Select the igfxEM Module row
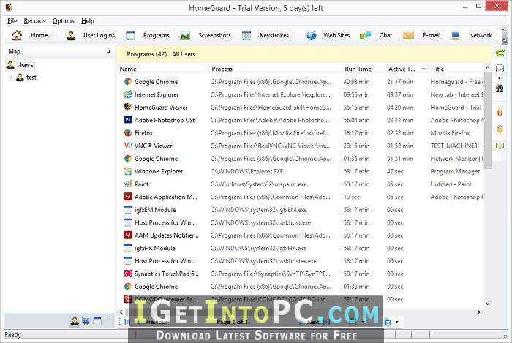 (x=301, y=209)
